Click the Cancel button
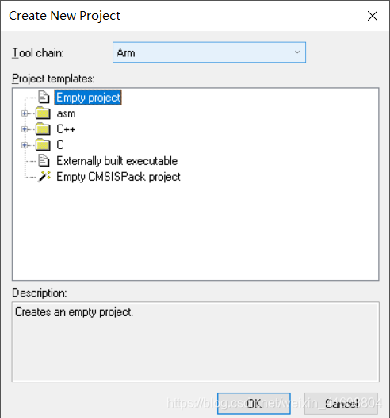 [x=341, y=404]
